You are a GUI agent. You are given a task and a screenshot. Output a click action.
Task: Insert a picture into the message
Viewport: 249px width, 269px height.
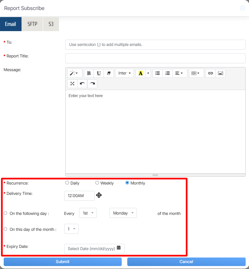(x=220, y=73)
